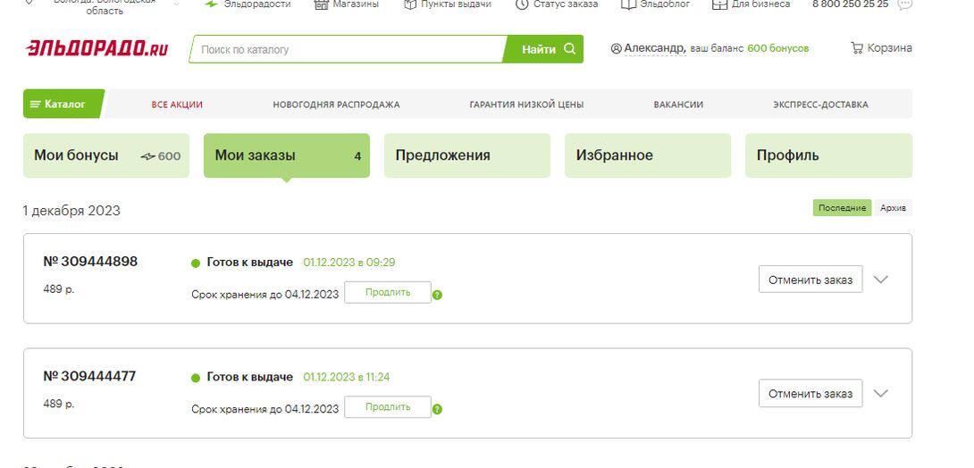The width and height of the screenshot is (974, 468).
Task: Expand details of order 309444898
Action: (x=880, y=280)
